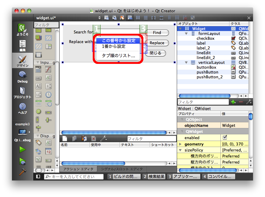265x197 pixels.
Task: Open the プロジェクト (Projects) mode
Action: (23, 92)
